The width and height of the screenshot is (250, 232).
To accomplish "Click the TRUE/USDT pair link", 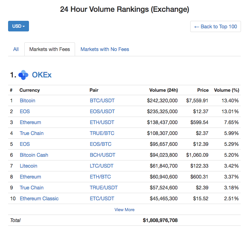I will pyautogui.click(x=104, y=188).
